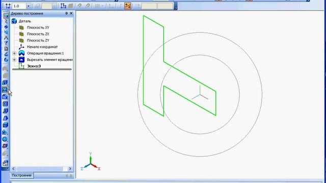326x183 pixels.
Task: Select the Fillet tool icon
Action: [5, 97]
